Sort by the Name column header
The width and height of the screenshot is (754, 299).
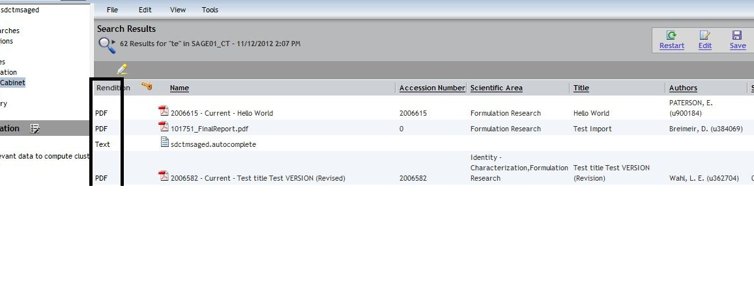pyautogui.click(x=179, y=88)
